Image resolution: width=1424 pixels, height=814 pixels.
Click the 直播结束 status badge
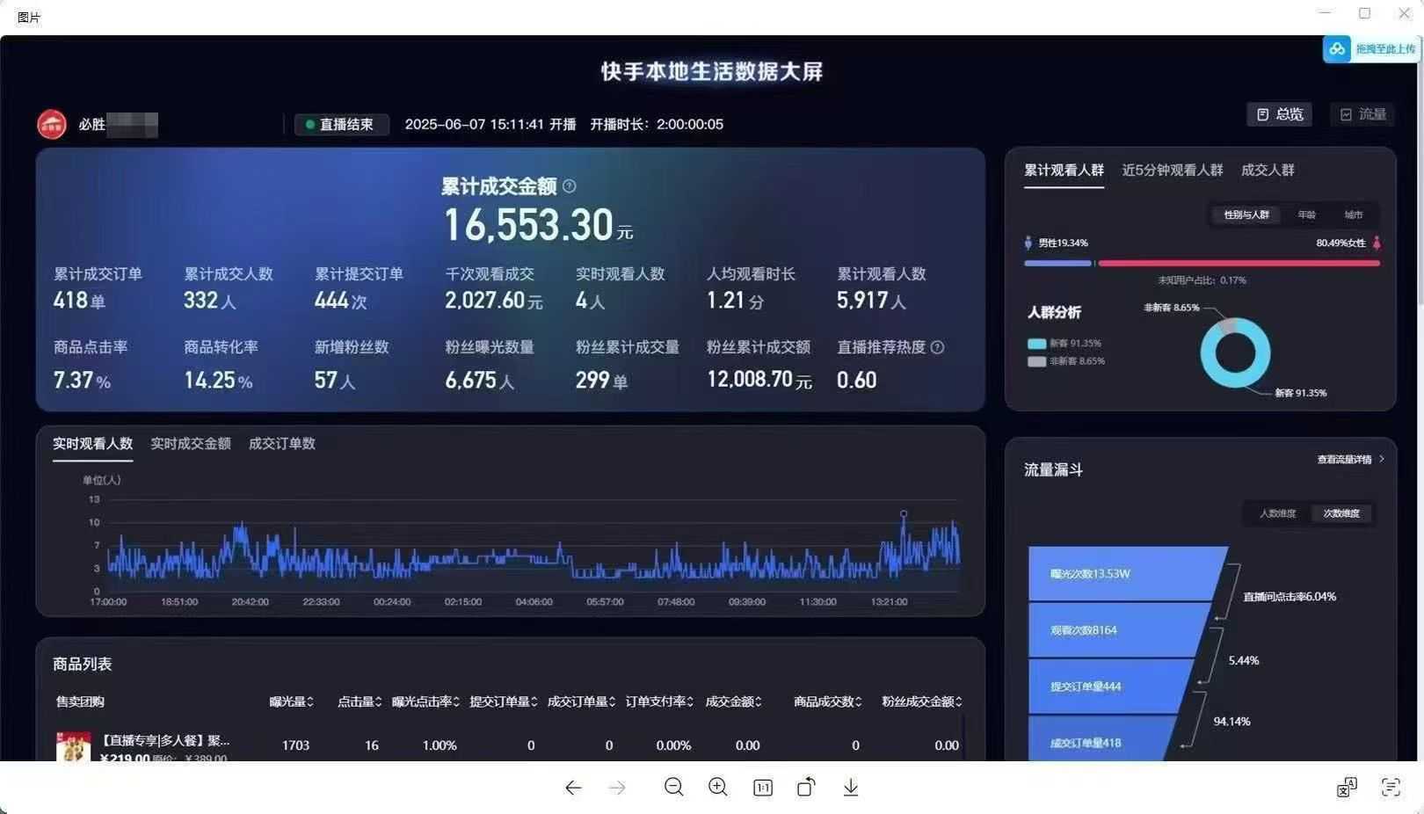click(341, 125)
